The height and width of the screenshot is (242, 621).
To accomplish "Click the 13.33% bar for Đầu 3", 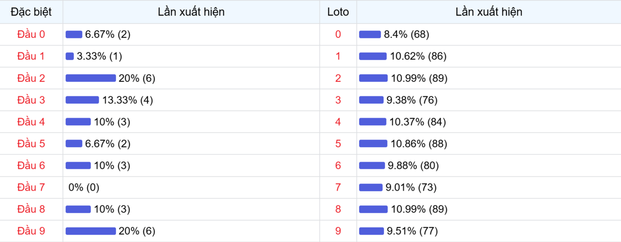I will [82, 100].
